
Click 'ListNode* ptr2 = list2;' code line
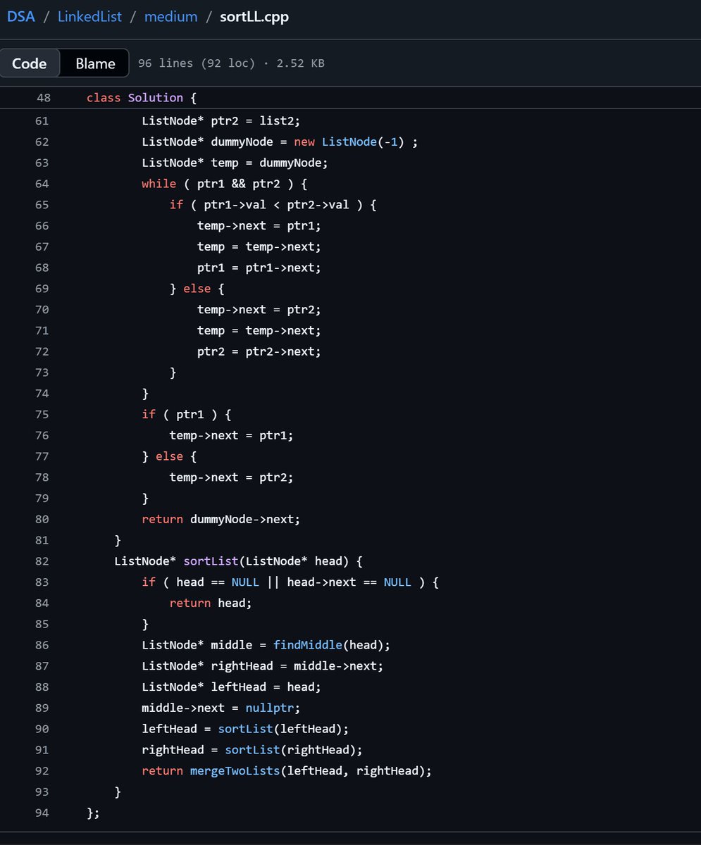click(221, 121)
